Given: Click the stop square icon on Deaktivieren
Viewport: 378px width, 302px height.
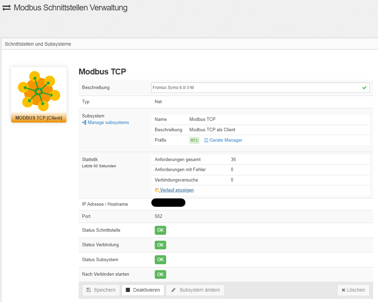Looking at the screenshot, I should [x=128, y=290].
